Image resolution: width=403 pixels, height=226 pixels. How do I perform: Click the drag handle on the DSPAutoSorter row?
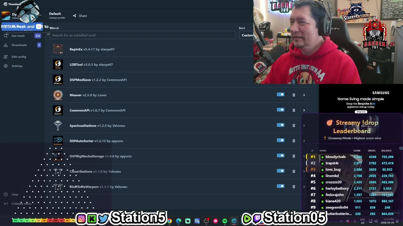coord(294,141)
